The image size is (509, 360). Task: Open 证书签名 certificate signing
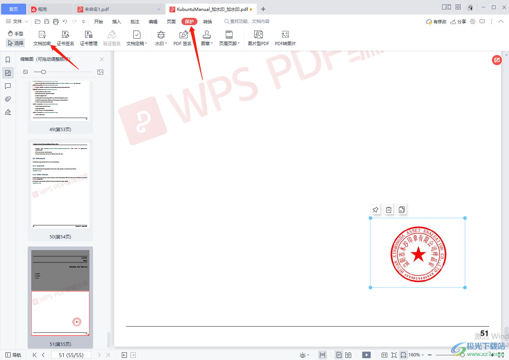point(65,38)
